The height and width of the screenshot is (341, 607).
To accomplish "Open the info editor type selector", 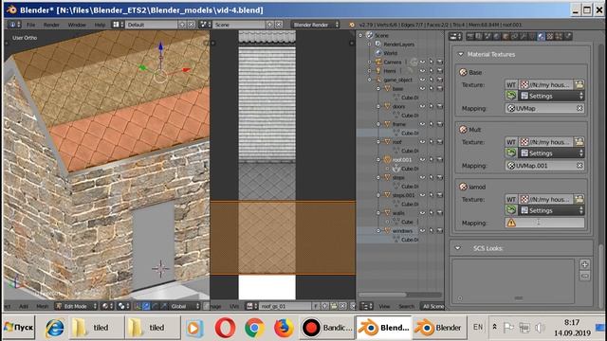I will click(15, 25).
